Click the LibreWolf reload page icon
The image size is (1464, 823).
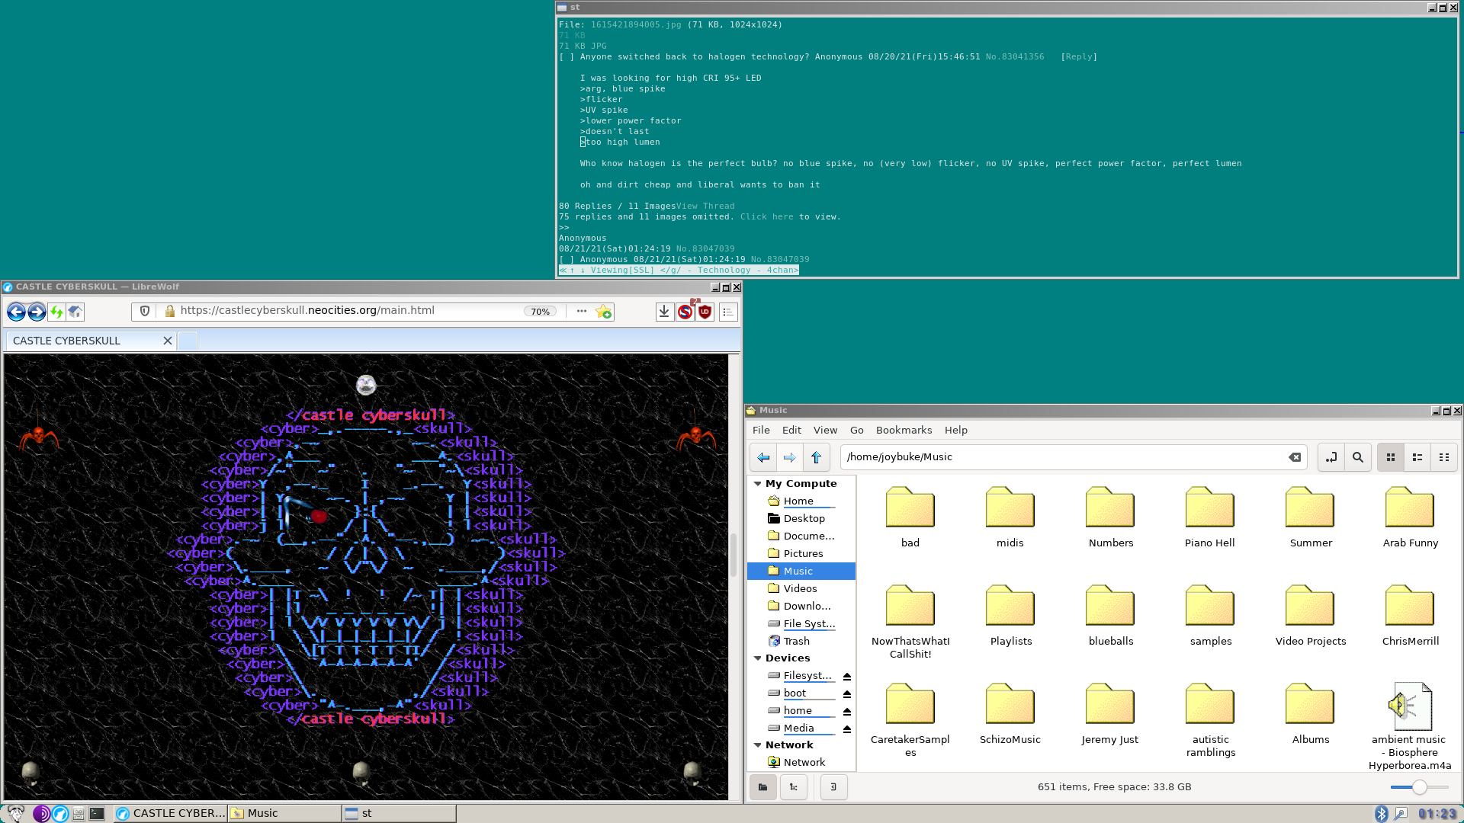[x=56, y=312]
